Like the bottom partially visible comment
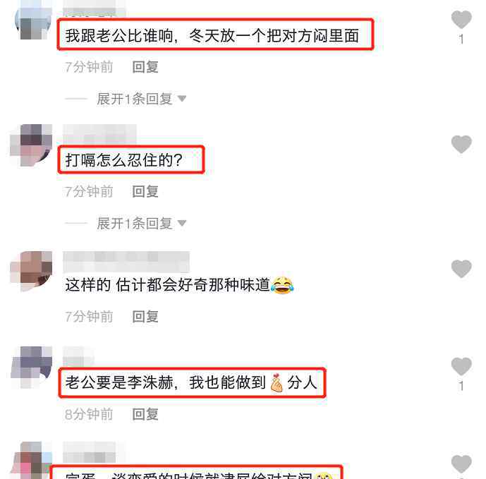Viewport: 486px width, 479px height. (461, 464)
